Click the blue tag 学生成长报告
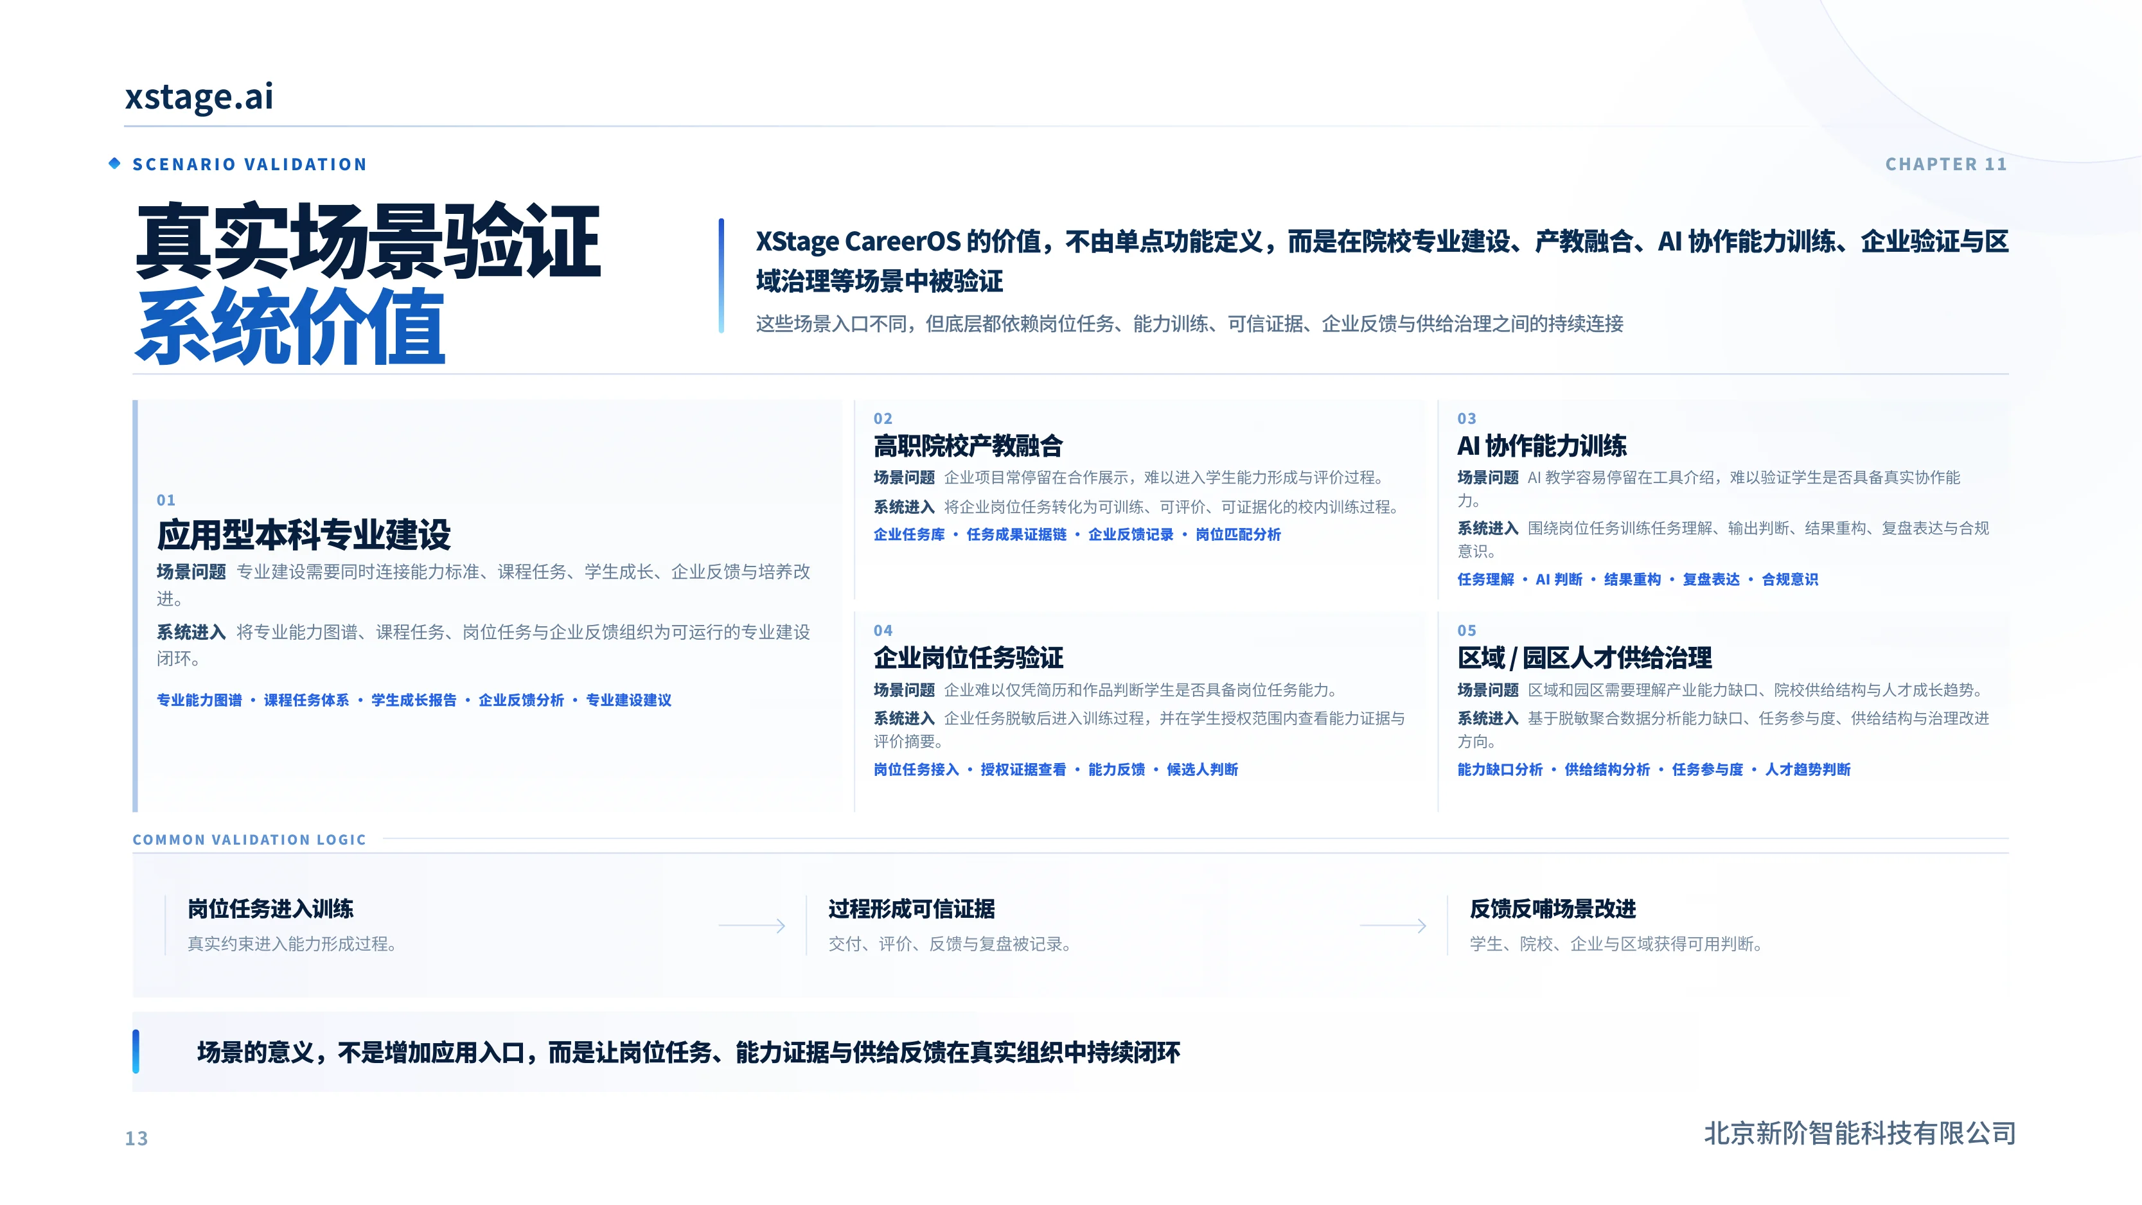 click(x=414, y=700)
